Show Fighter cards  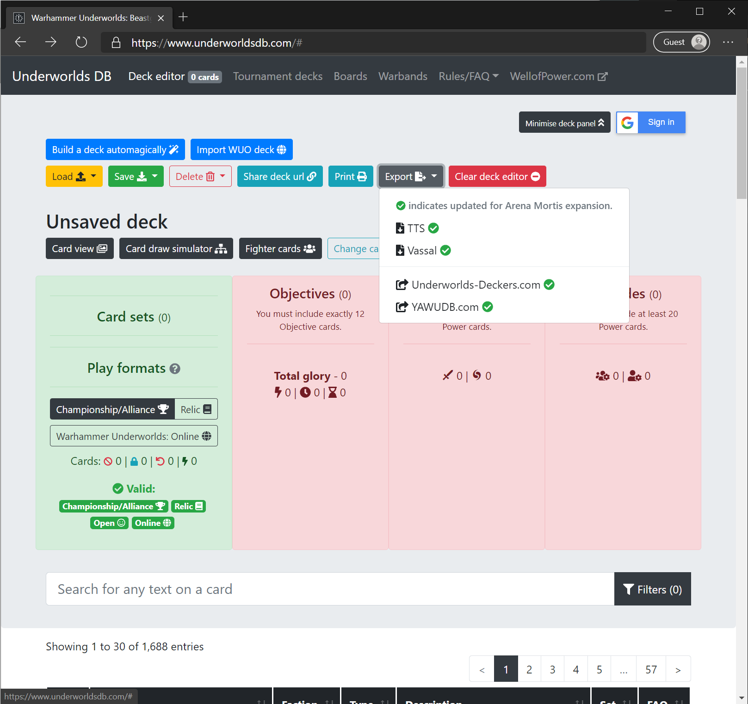click(x=280, y=248)
